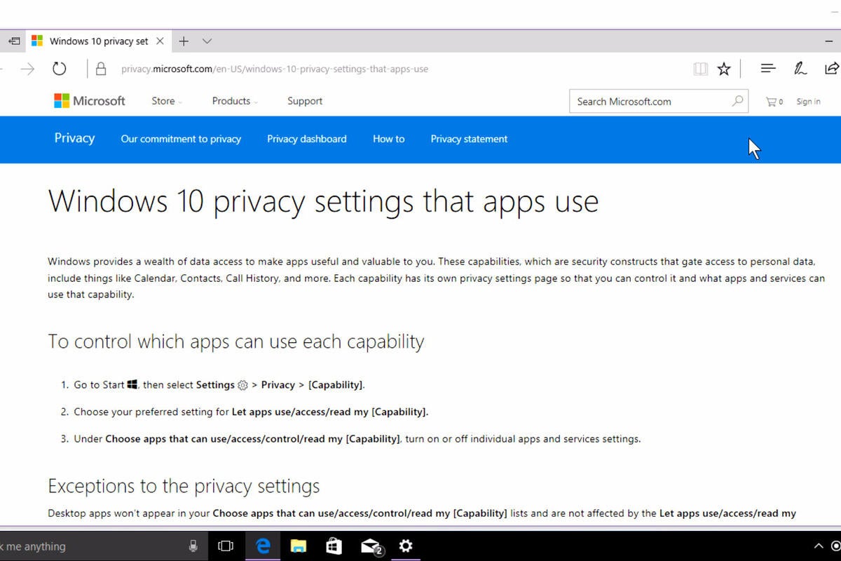Open Privacy dashboard

[307, 139]
